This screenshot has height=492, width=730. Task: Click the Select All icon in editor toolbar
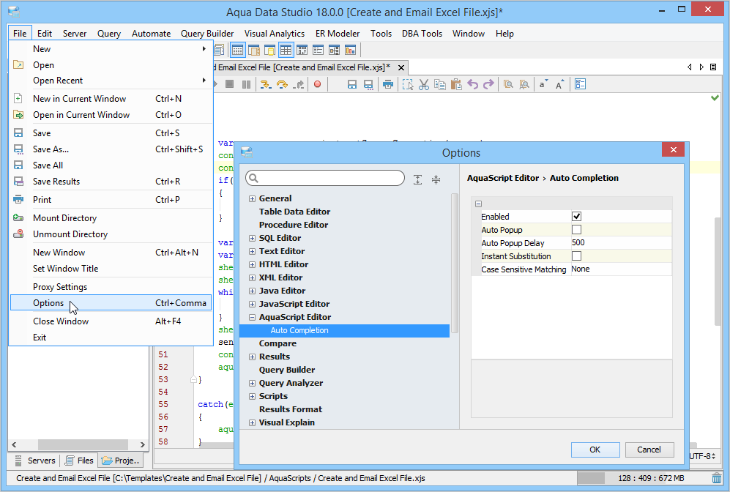click(x=408, y=84)
